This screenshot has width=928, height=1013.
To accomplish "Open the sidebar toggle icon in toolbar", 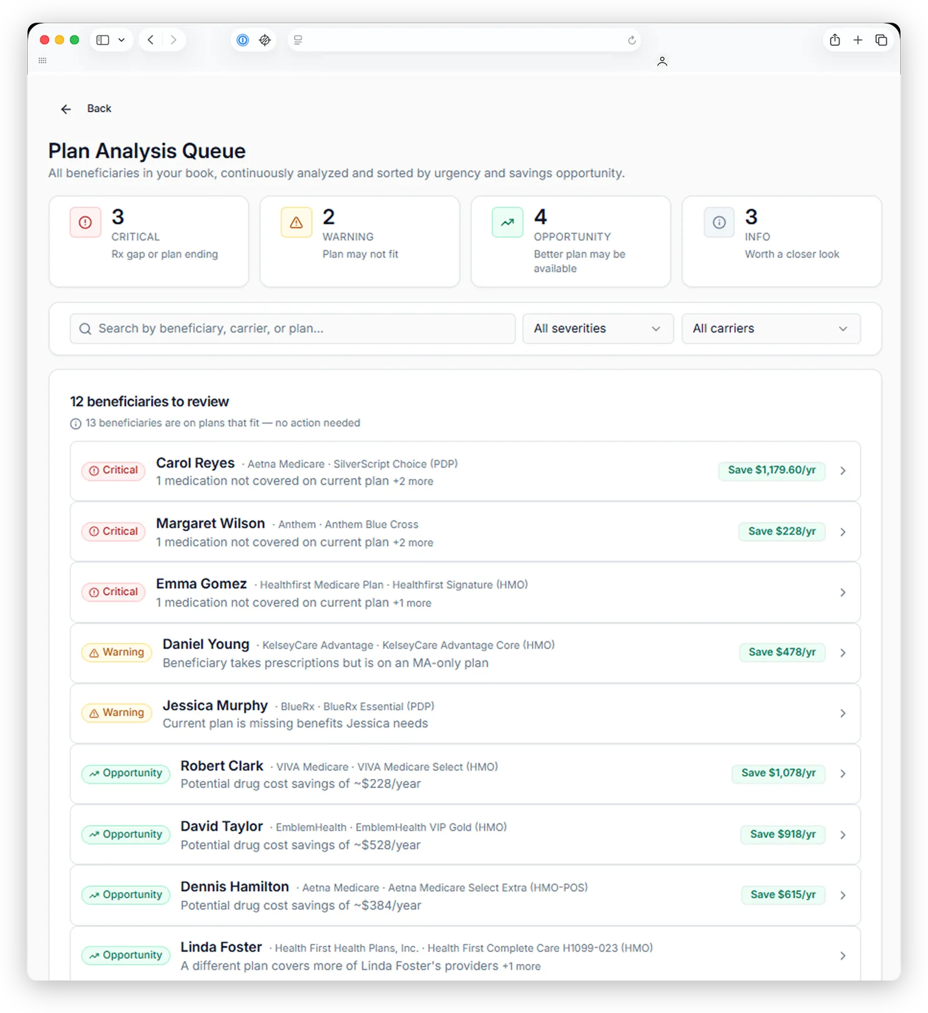I will [x=103, y=40].
